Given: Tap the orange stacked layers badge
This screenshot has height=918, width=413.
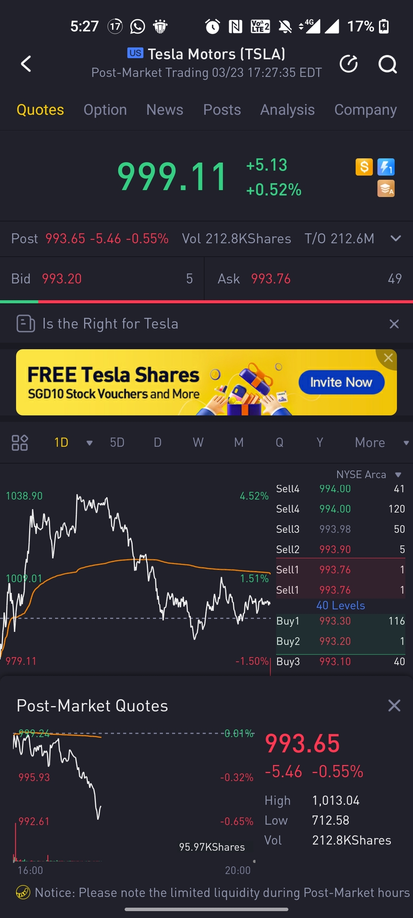Looking at the screenshot, I should click(386, 189).
